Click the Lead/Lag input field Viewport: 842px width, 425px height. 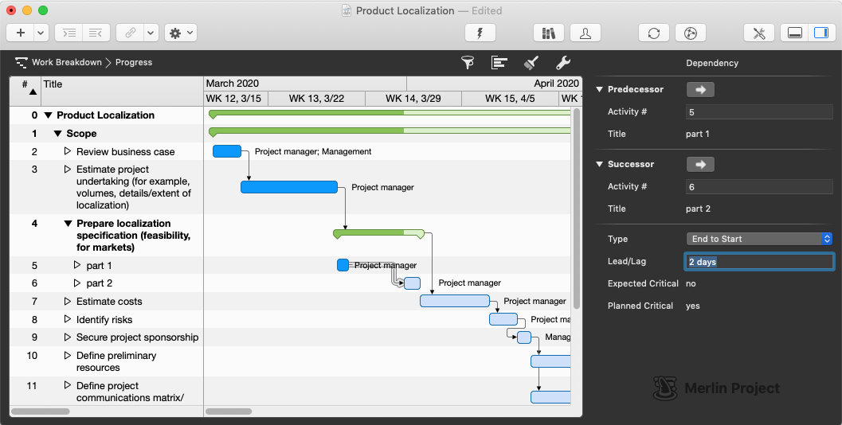[759, 261]
